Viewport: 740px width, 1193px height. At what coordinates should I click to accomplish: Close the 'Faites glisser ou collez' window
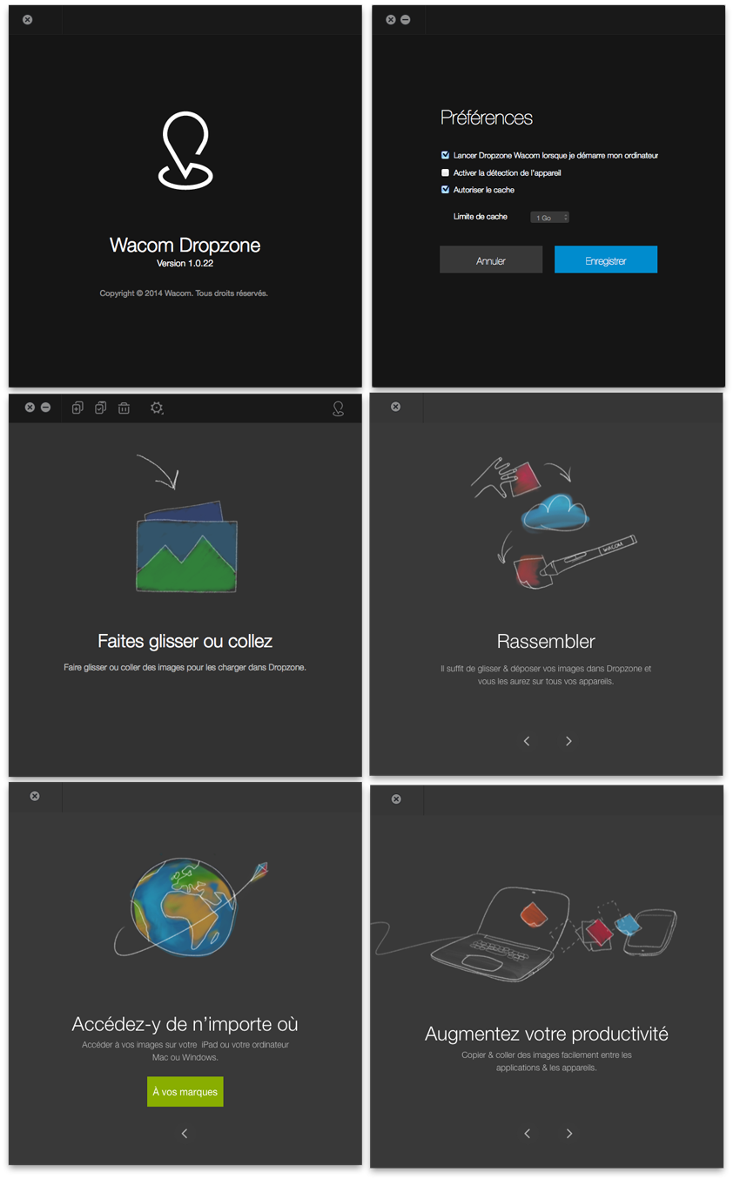[30, 408]
